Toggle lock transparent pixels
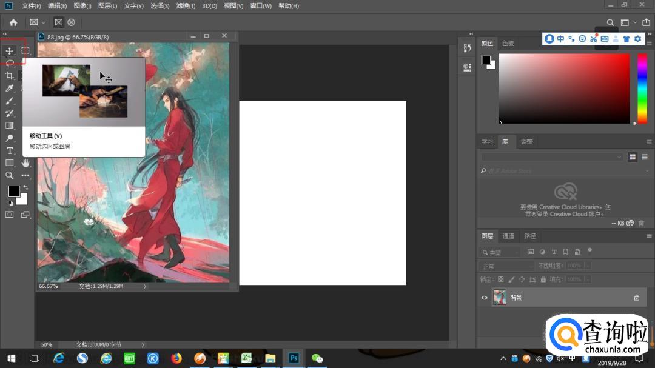 [x=501, y=279]
